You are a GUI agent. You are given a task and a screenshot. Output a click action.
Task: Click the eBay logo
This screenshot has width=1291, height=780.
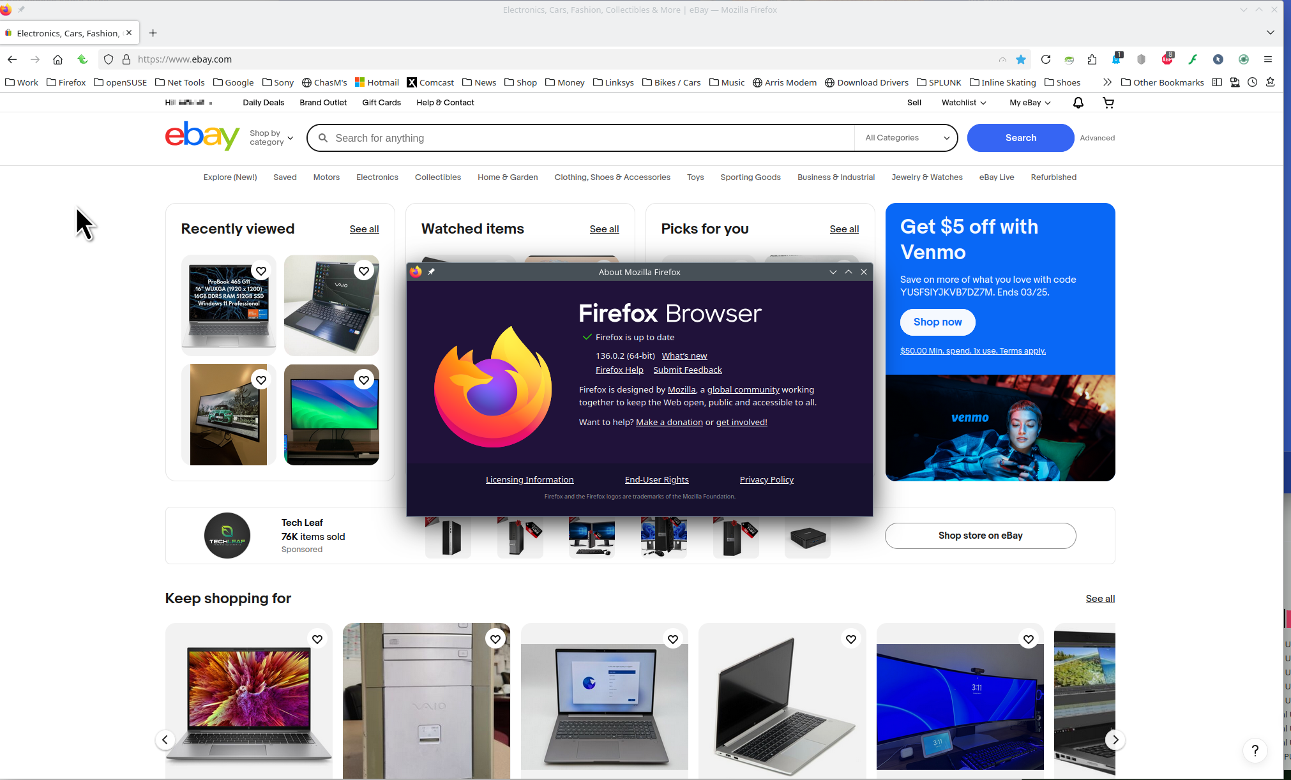[202, 135]
